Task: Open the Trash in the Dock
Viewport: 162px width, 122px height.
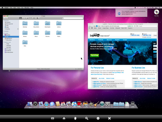Action: 133,104
